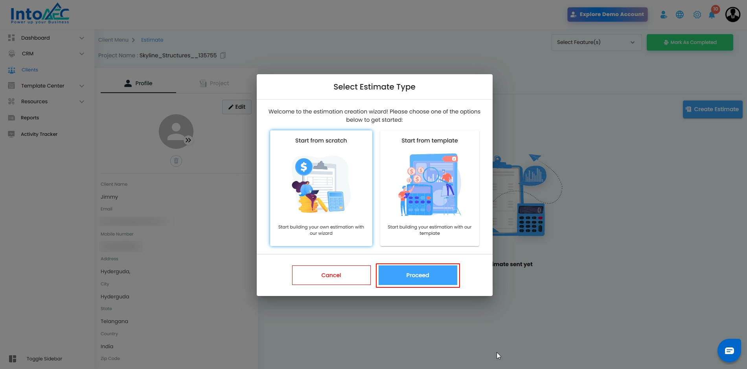Click the globe language icon
The height and width of the screenshot is (369, 747).
680,15
